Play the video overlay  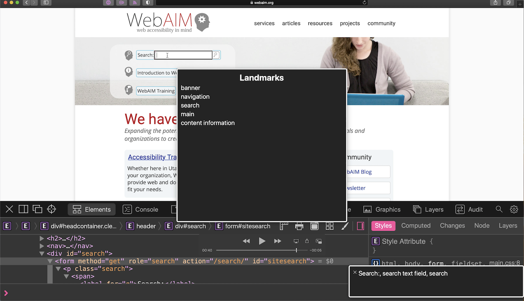262,241
